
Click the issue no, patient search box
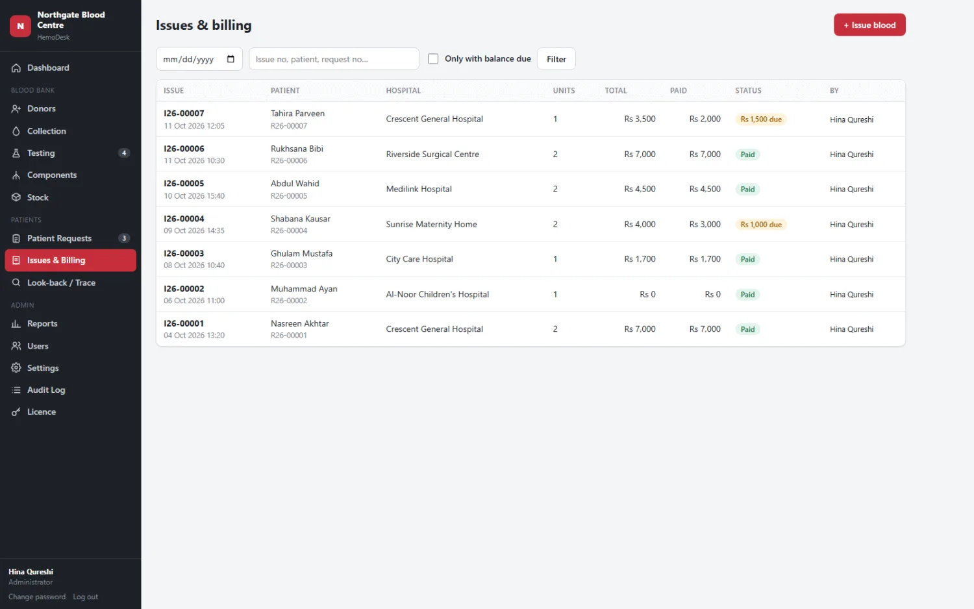click(x=334, y=59)
